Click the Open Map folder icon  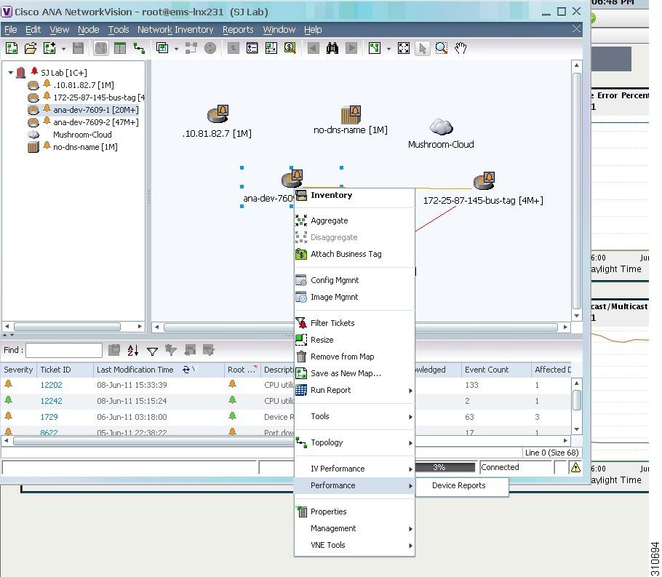tap(30, 48)
